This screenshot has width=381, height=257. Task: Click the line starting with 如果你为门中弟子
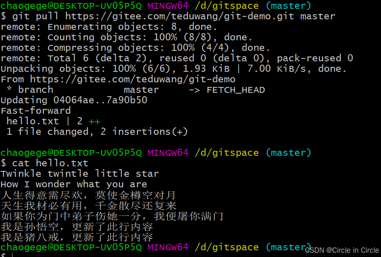tap(112, 217)
